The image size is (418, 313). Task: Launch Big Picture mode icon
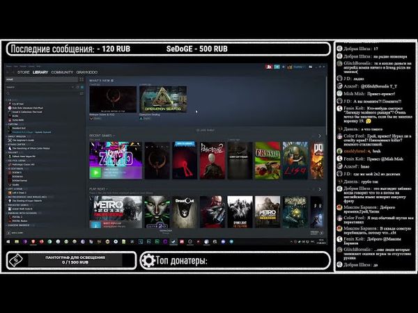pyautogui.click(x=310, y=67)
